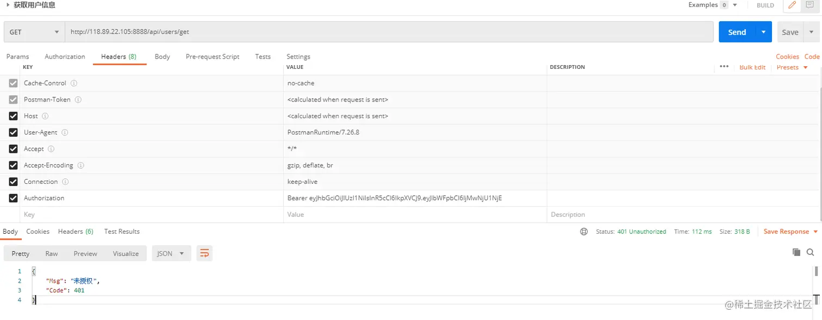The height and width of the screenshot is (320, 822).
Task: Toggle the line wrap icon
Action: point(204,253)
